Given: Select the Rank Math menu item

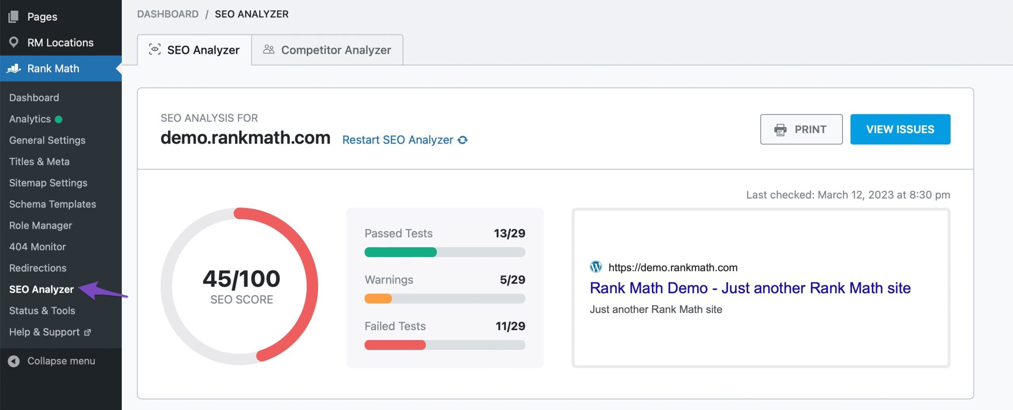Looking at the screenshot, I should 61,68.
